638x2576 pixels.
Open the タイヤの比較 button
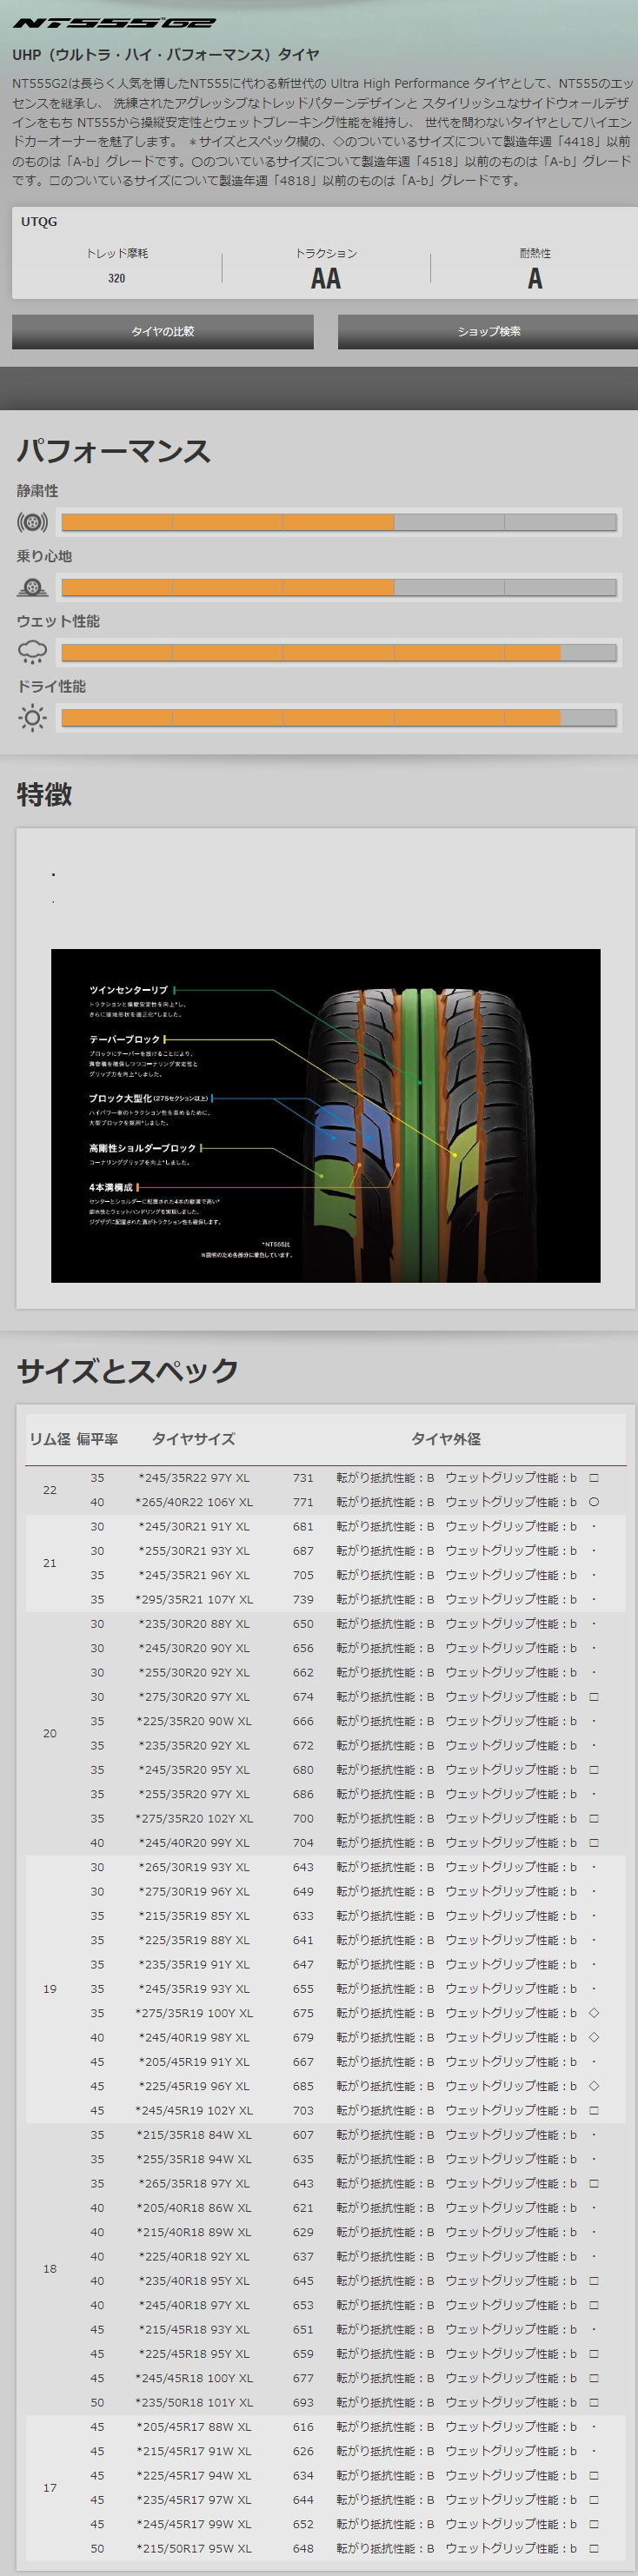(163, 332)
